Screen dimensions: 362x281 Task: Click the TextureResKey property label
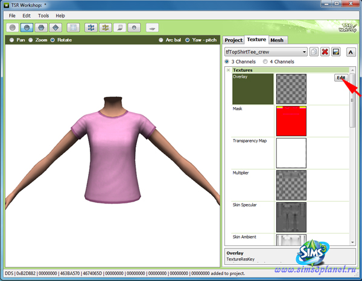tap(240, 259)
